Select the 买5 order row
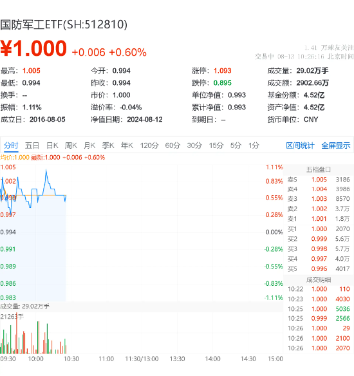 (x=319, y=269)
